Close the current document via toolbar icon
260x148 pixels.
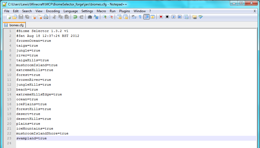pyautogui.click(x=33, y=17)
